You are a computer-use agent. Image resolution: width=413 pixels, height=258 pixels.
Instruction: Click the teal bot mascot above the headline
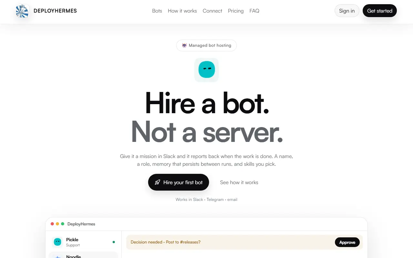[206, 70]
